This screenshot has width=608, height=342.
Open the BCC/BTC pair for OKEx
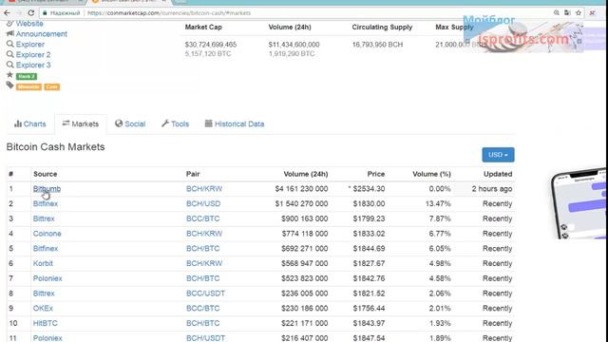(x=202, y=308)
